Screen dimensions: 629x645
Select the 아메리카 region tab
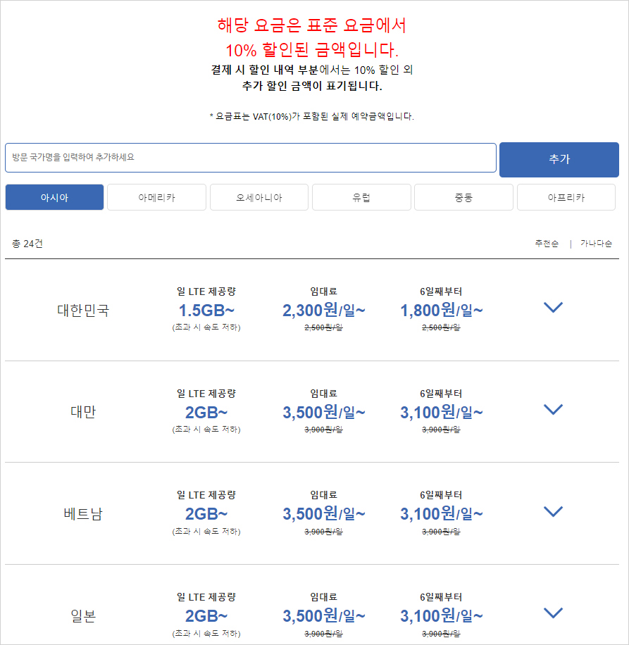click(157, 197)
